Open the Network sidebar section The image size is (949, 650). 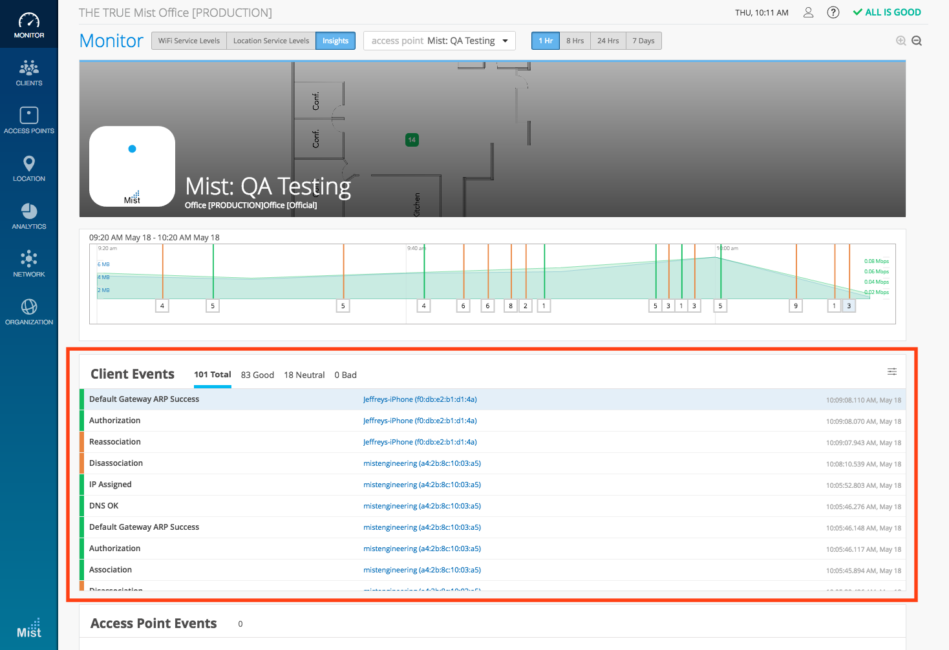coord(29,264)
